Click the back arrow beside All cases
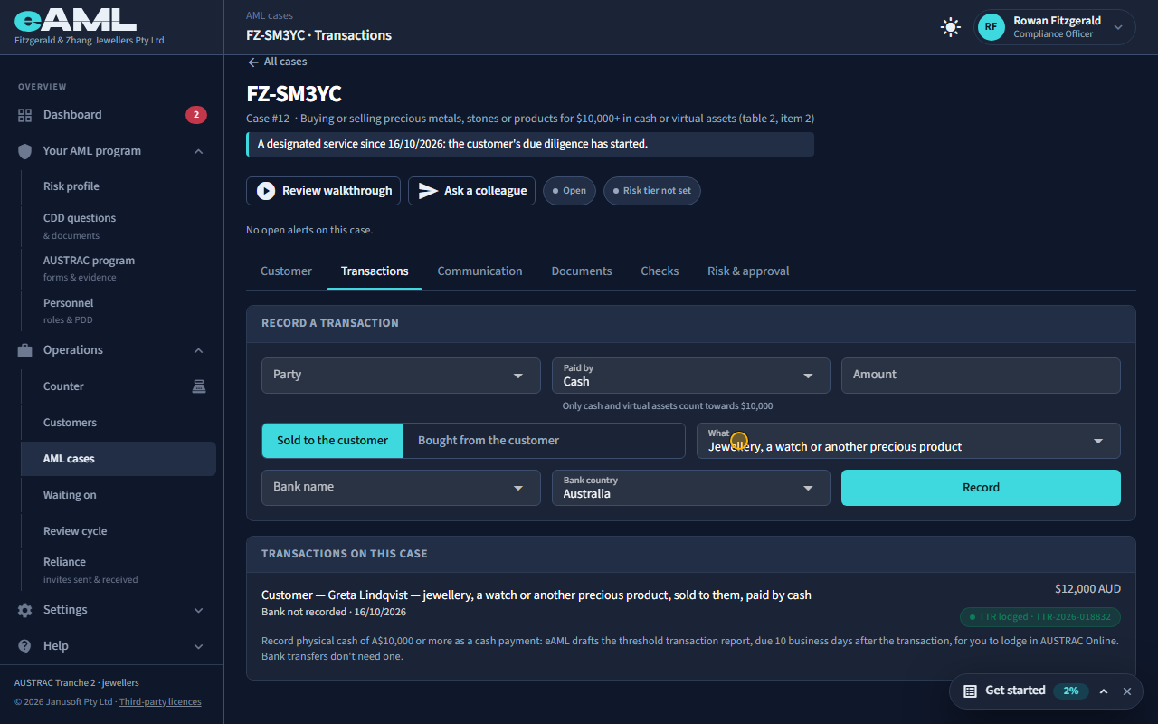 [x=253, y=62]
